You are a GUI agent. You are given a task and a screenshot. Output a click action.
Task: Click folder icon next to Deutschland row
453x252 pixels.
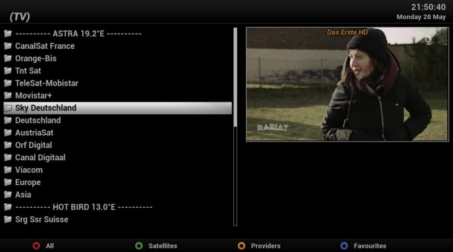tap(8, 120)
